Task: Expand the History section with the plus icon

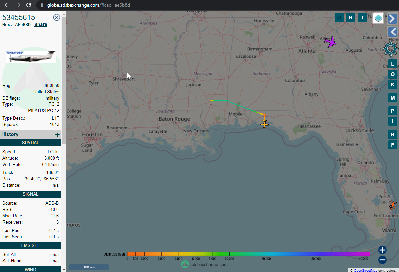Action: click(x=57, y=135)
